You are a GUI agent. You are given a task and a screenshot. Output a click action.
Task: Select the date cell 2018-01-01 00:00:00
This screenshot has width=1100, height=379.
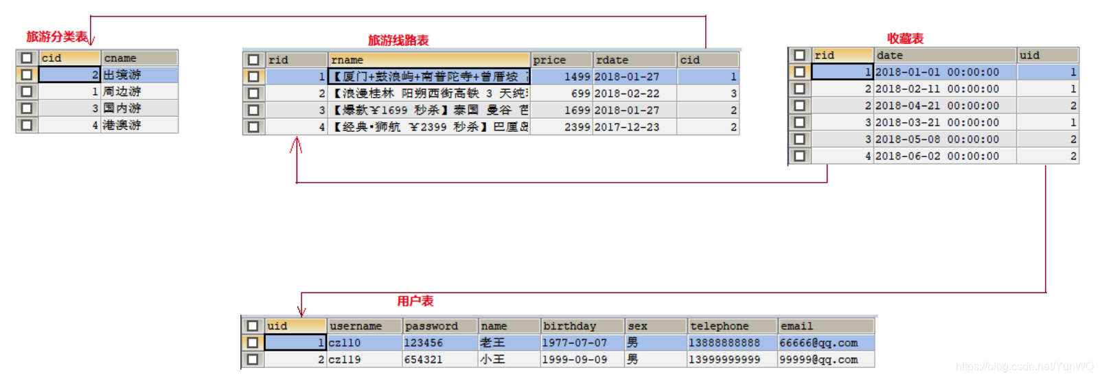945,72
